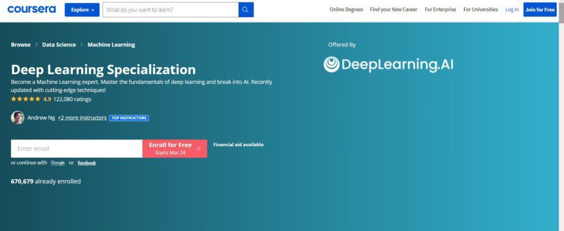The height and width of the screenshot is (231, 564).
Task: Show the +2 more instructors link
Action: click(x=82, y=118)
